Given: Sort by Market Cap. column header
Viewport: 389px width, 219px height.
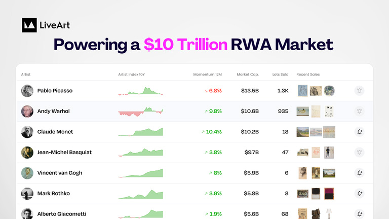Looking at the screenshot, I should (248, 75).
